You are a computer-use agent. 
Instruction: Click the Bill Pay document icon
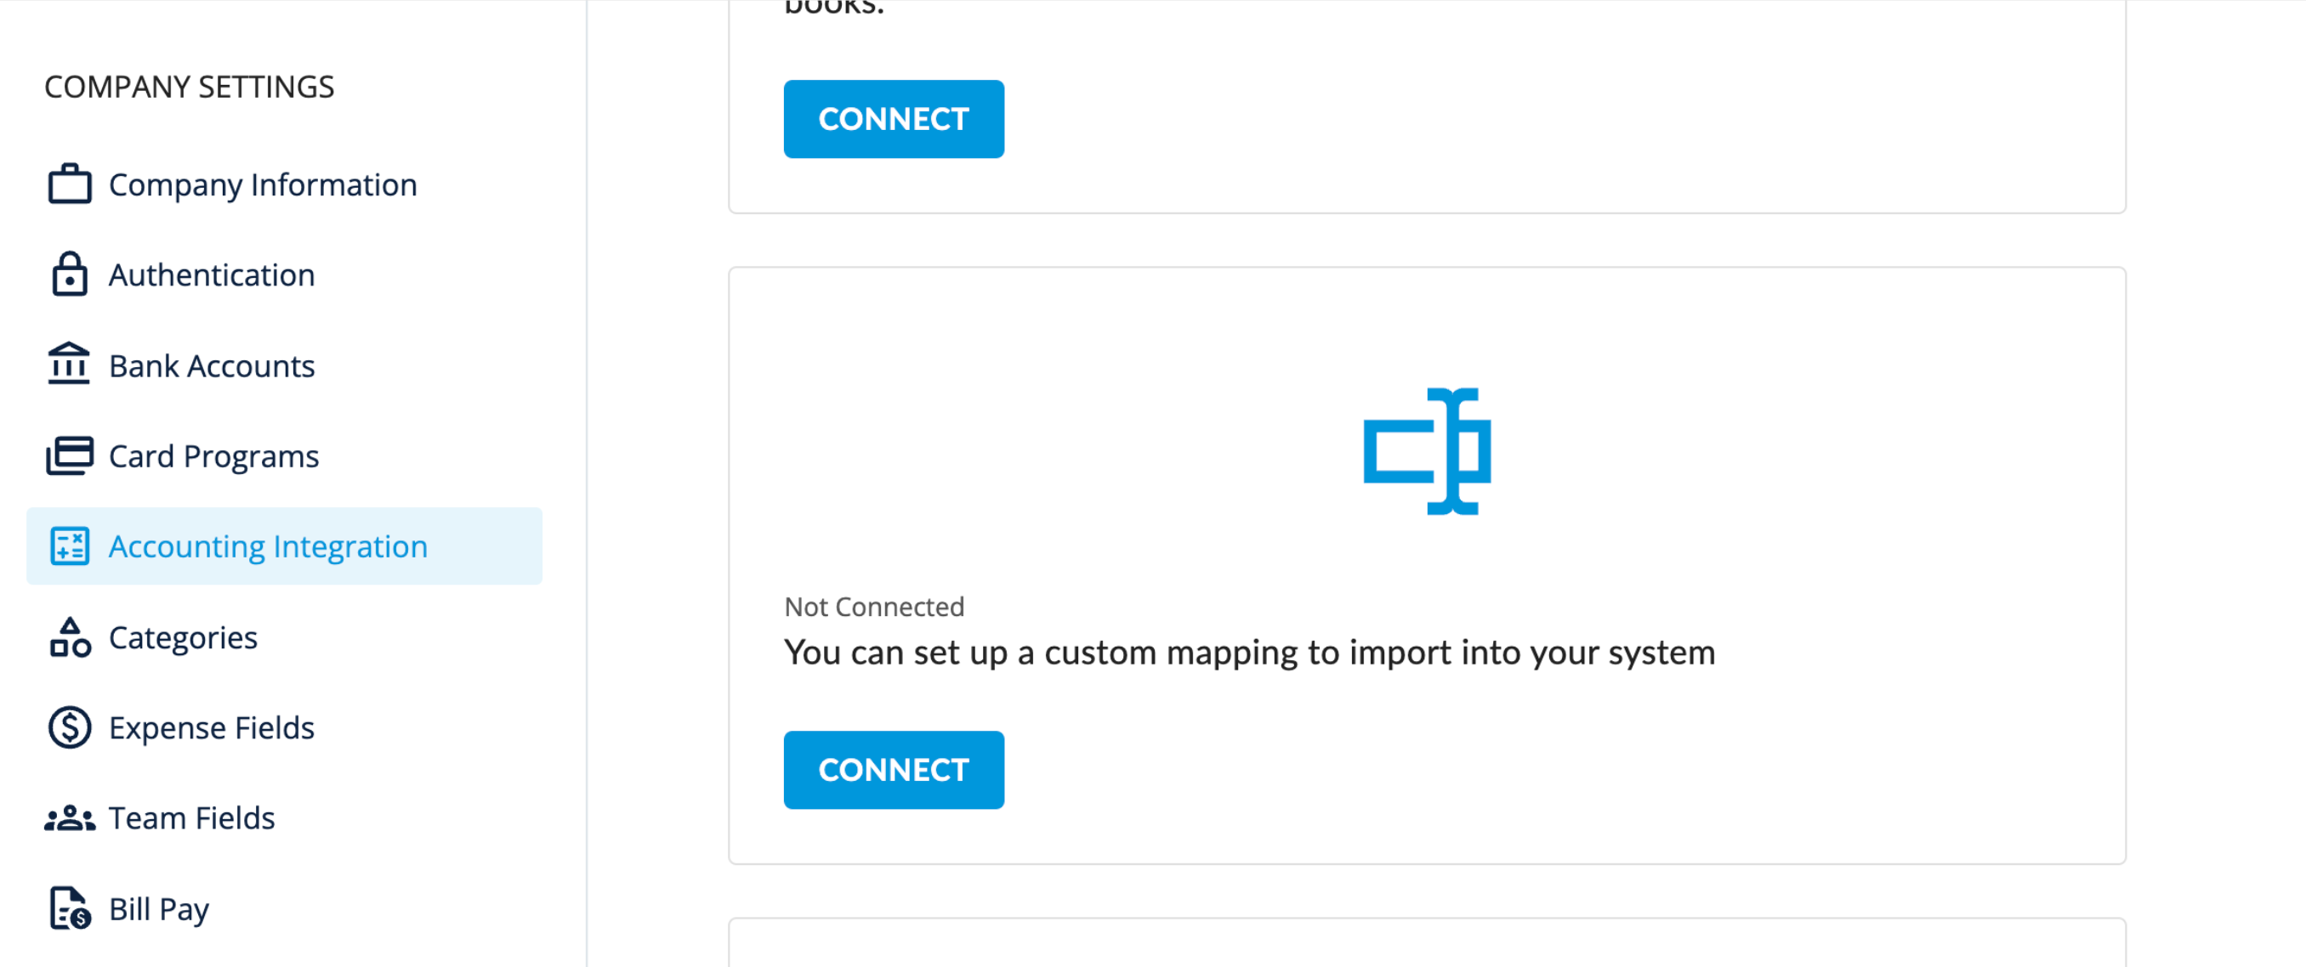tap(69, 909)
